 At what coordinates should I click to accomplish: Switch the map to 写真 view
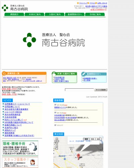tap(92, 139)
